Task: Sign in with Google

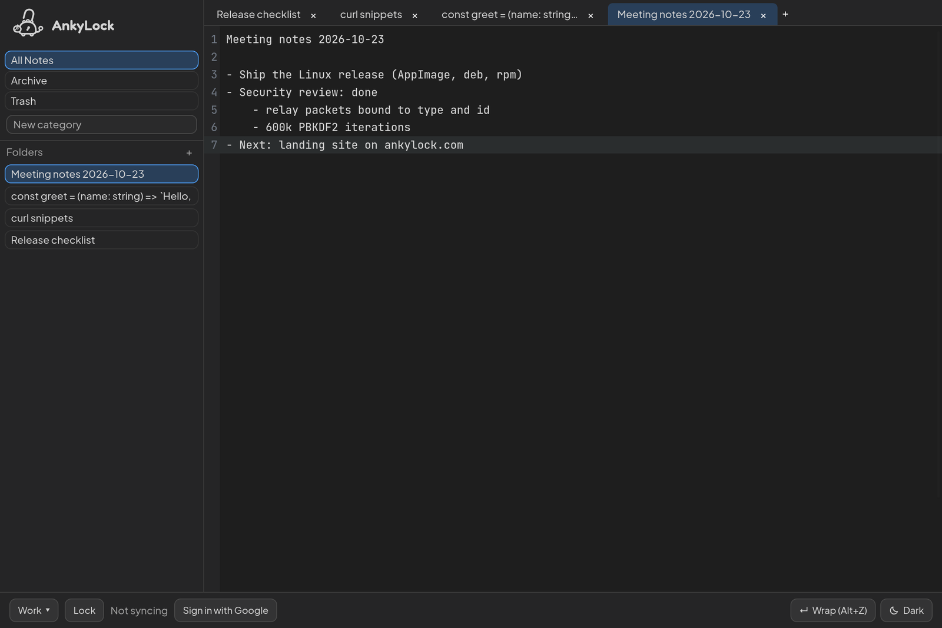Action: (225, 610)
